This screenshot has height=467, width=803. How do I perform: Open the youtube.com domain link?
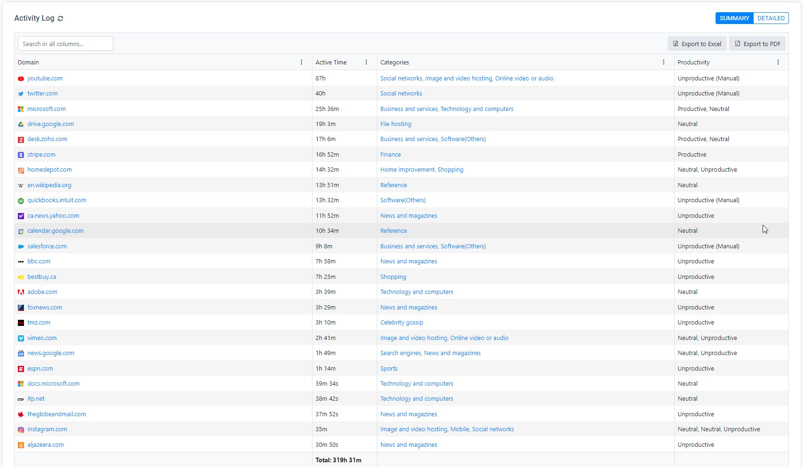[45, 79]
